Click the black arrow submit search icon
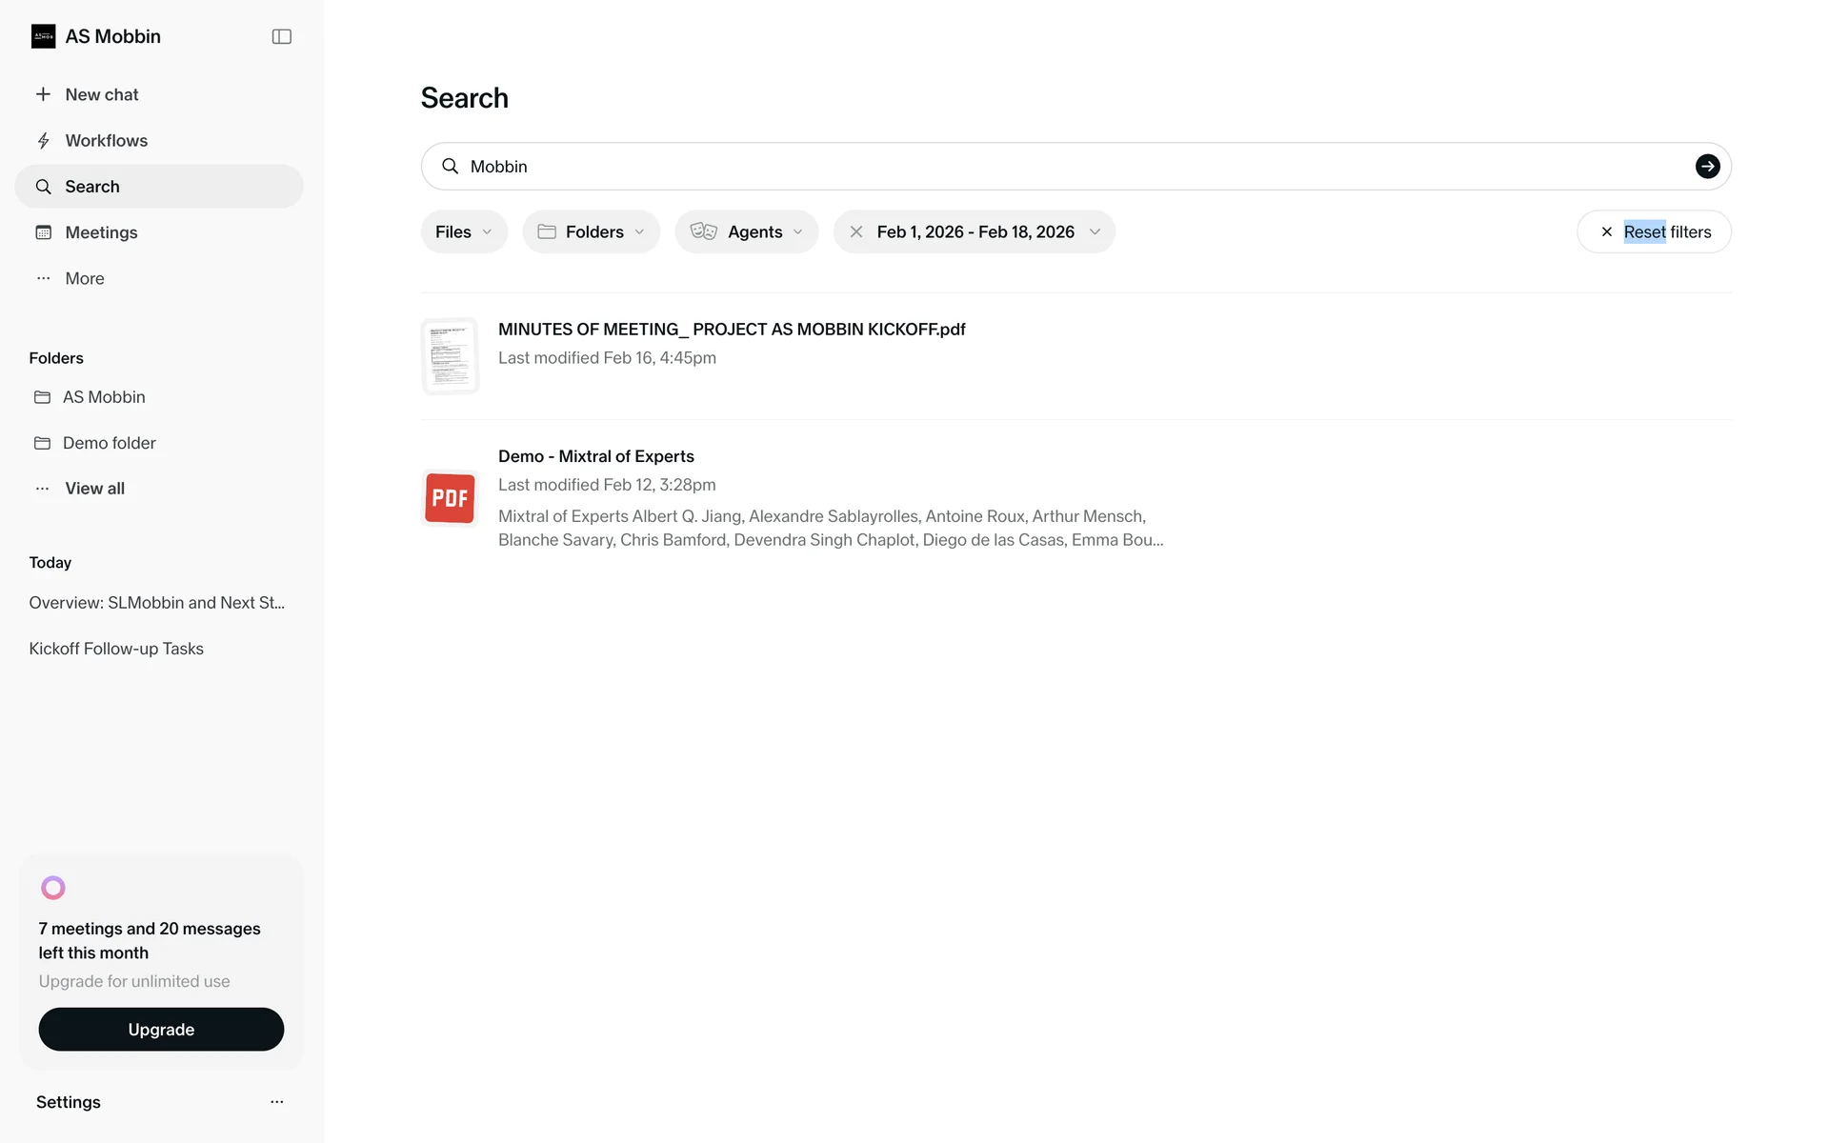The image size is (1829, 1143). click(1707, 167)
